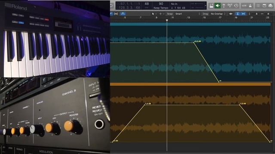This screenshot has width=275, height=154.
Task: Select the Marquee crosshair tool
Action: pyautogui.click(x=160, y=14)
